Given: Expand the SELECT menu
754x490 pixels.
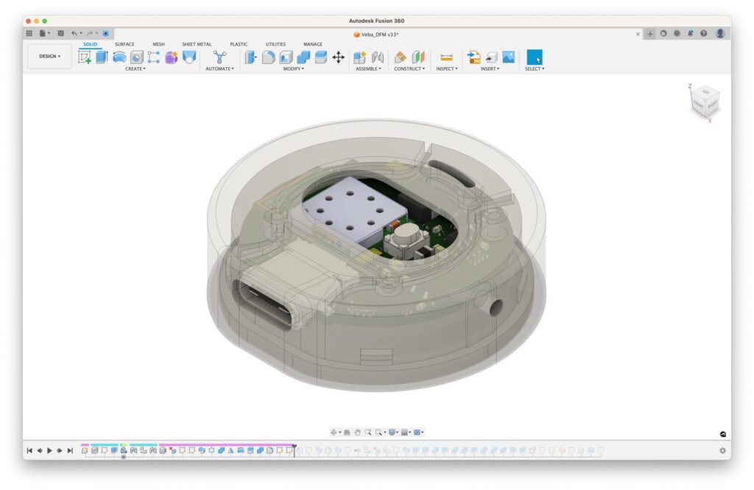Looking at the screenshot, I should 535,69.
